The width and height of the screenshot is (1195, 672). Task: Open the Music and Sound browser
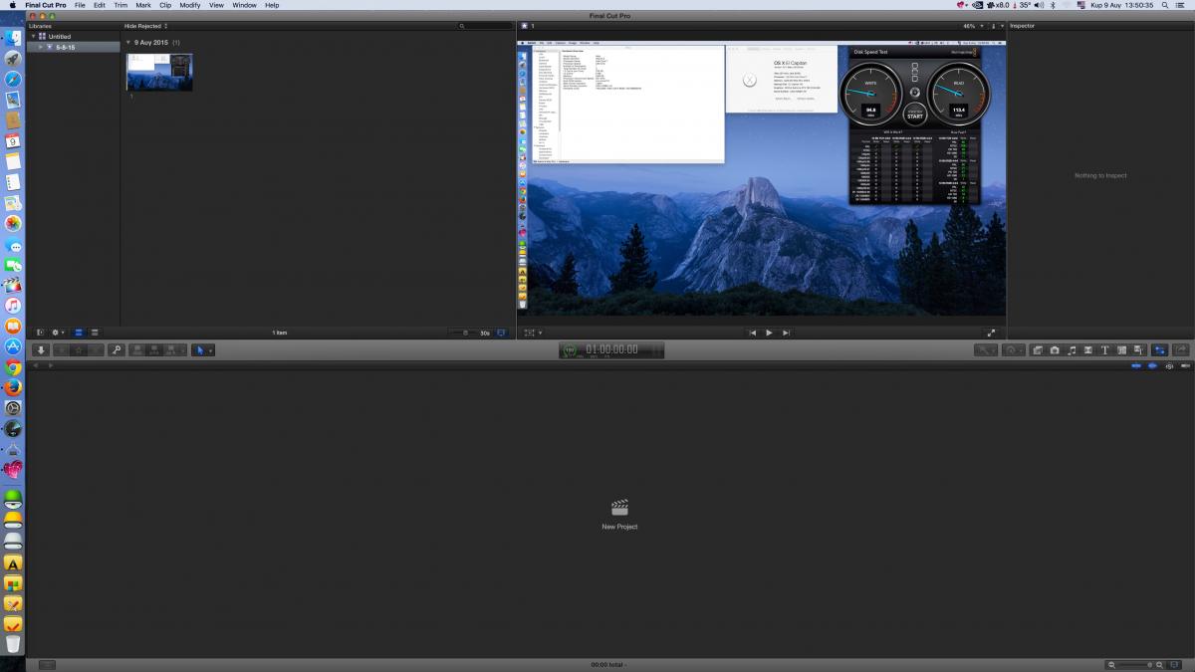(x=1072, y=350)
